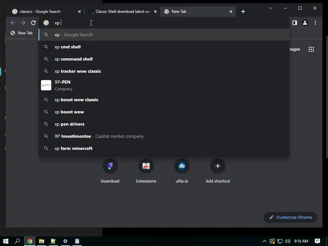The width and height of the screenshot is (328, 246).
Task: Click the partially visible Images link
Action: pos(295,49)
